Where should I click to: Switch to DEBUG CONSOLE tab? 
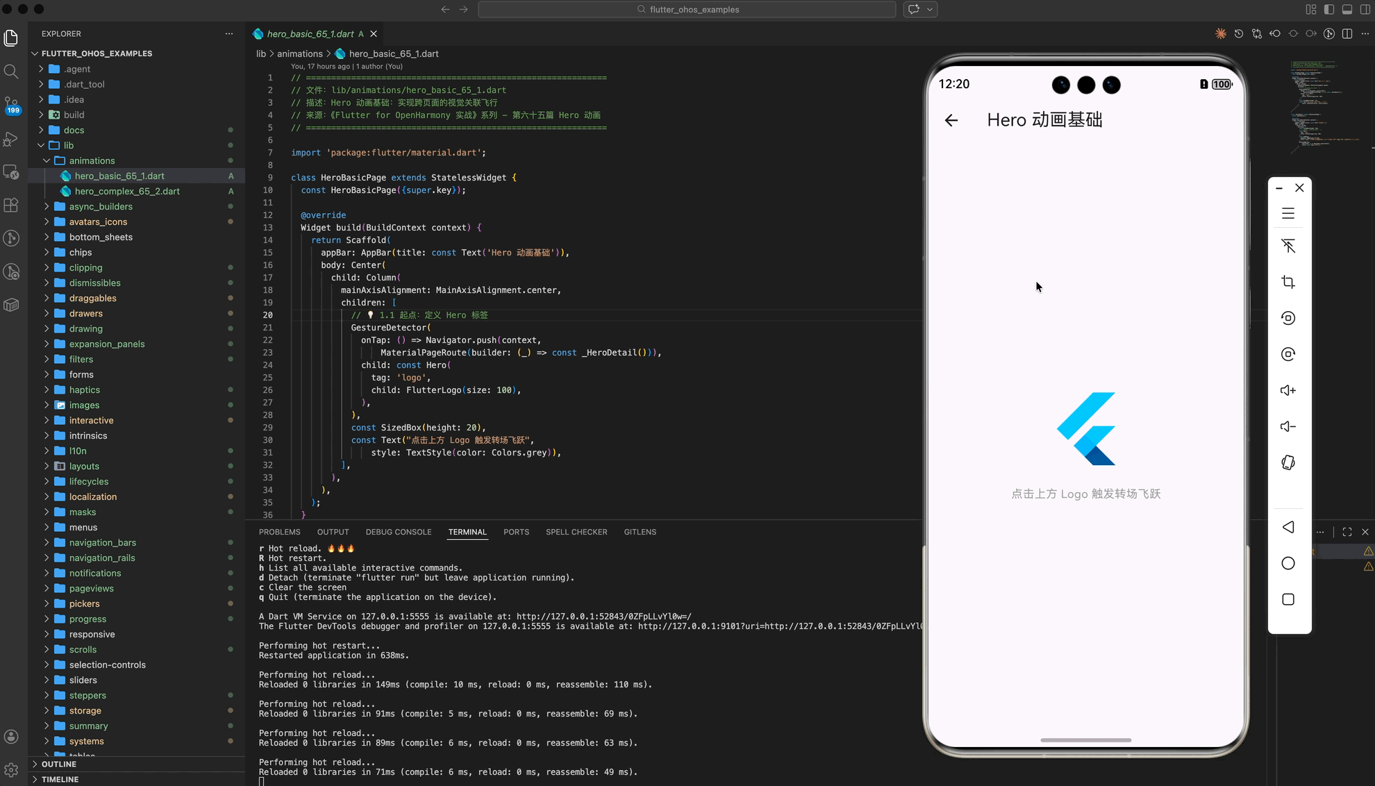[x=398, y=532]
